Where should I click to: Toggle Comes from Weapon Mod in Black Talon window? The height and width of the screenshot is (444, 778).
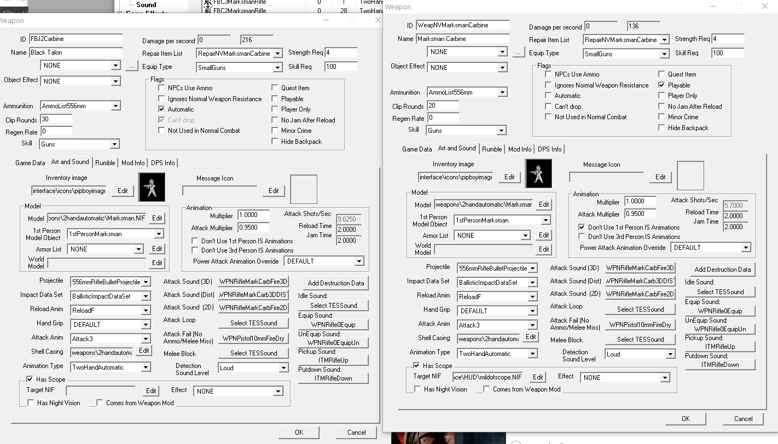click(100, 403)
